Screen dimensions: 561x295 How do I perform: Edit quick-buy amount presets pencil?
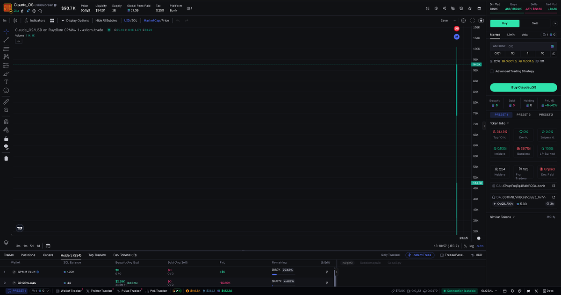tap(554, 54)
